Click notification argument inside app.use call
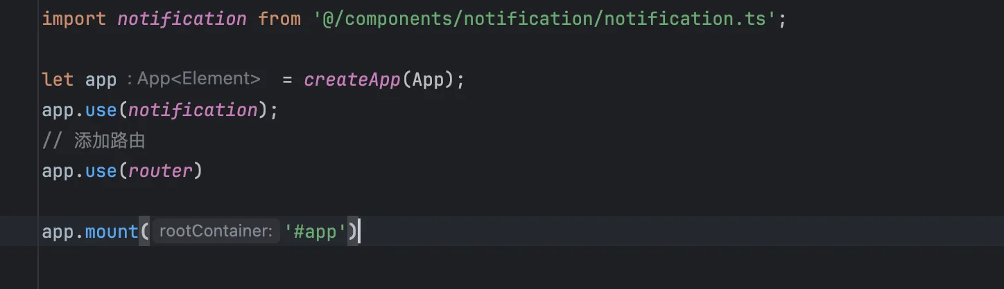1004x289 pixels. pyautogui.click(x=193, y=110)
